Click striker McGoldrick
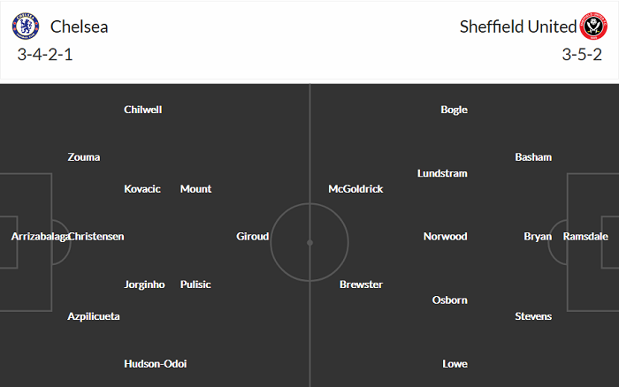The width and height of the screenshot is (619, 387). [355, 189]
